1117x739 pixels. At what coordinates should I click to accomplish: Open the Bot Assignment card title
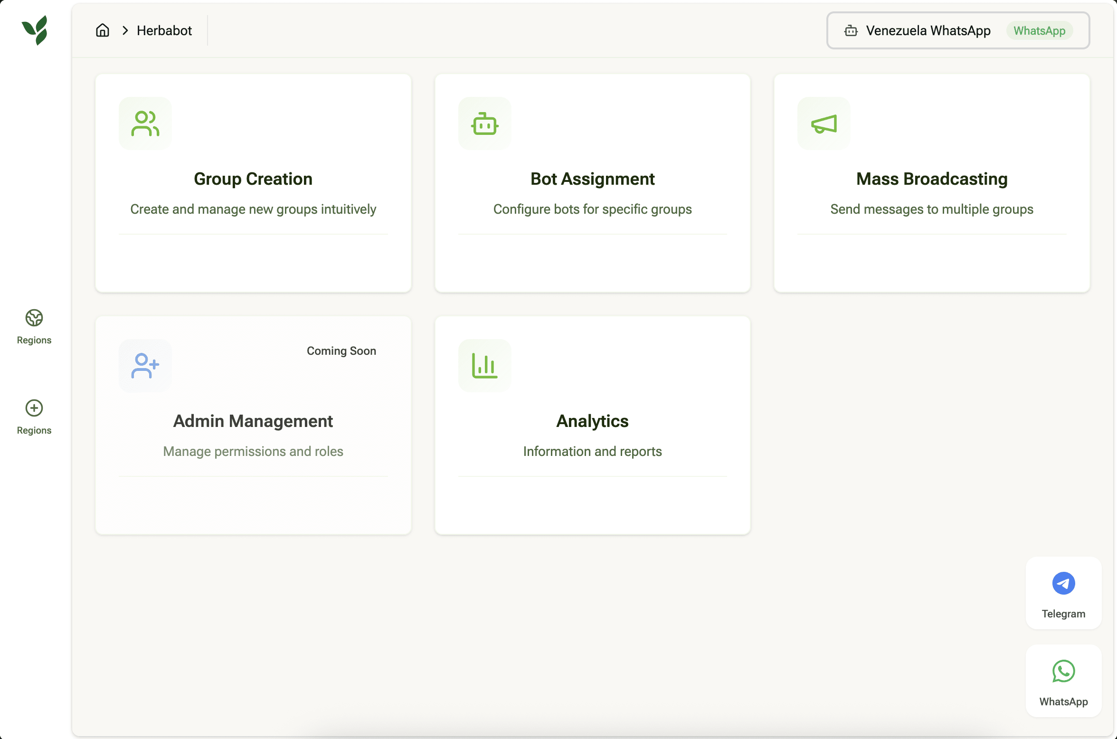point(592,179)
